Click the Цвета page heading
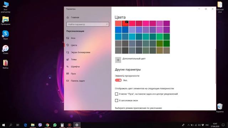 tap(120, 17)
